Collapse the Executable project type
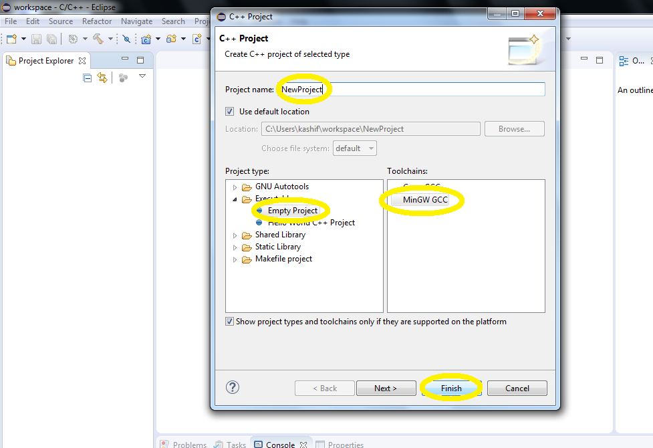This screenshot has width=653, height=448. coord(235,199)
